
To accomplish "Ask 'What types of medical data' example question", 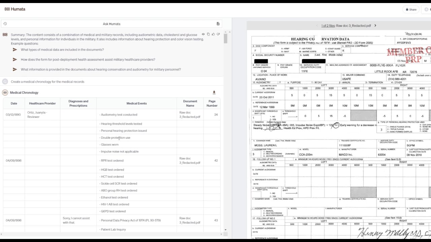I will tap(62, 50).
